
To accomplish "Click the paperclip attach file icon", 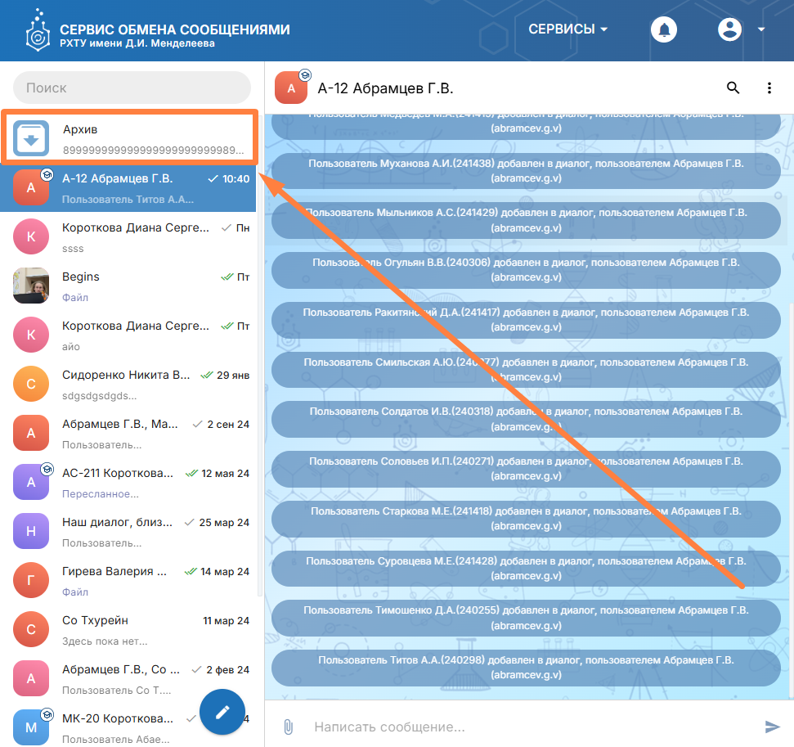I will click(288, 727).
